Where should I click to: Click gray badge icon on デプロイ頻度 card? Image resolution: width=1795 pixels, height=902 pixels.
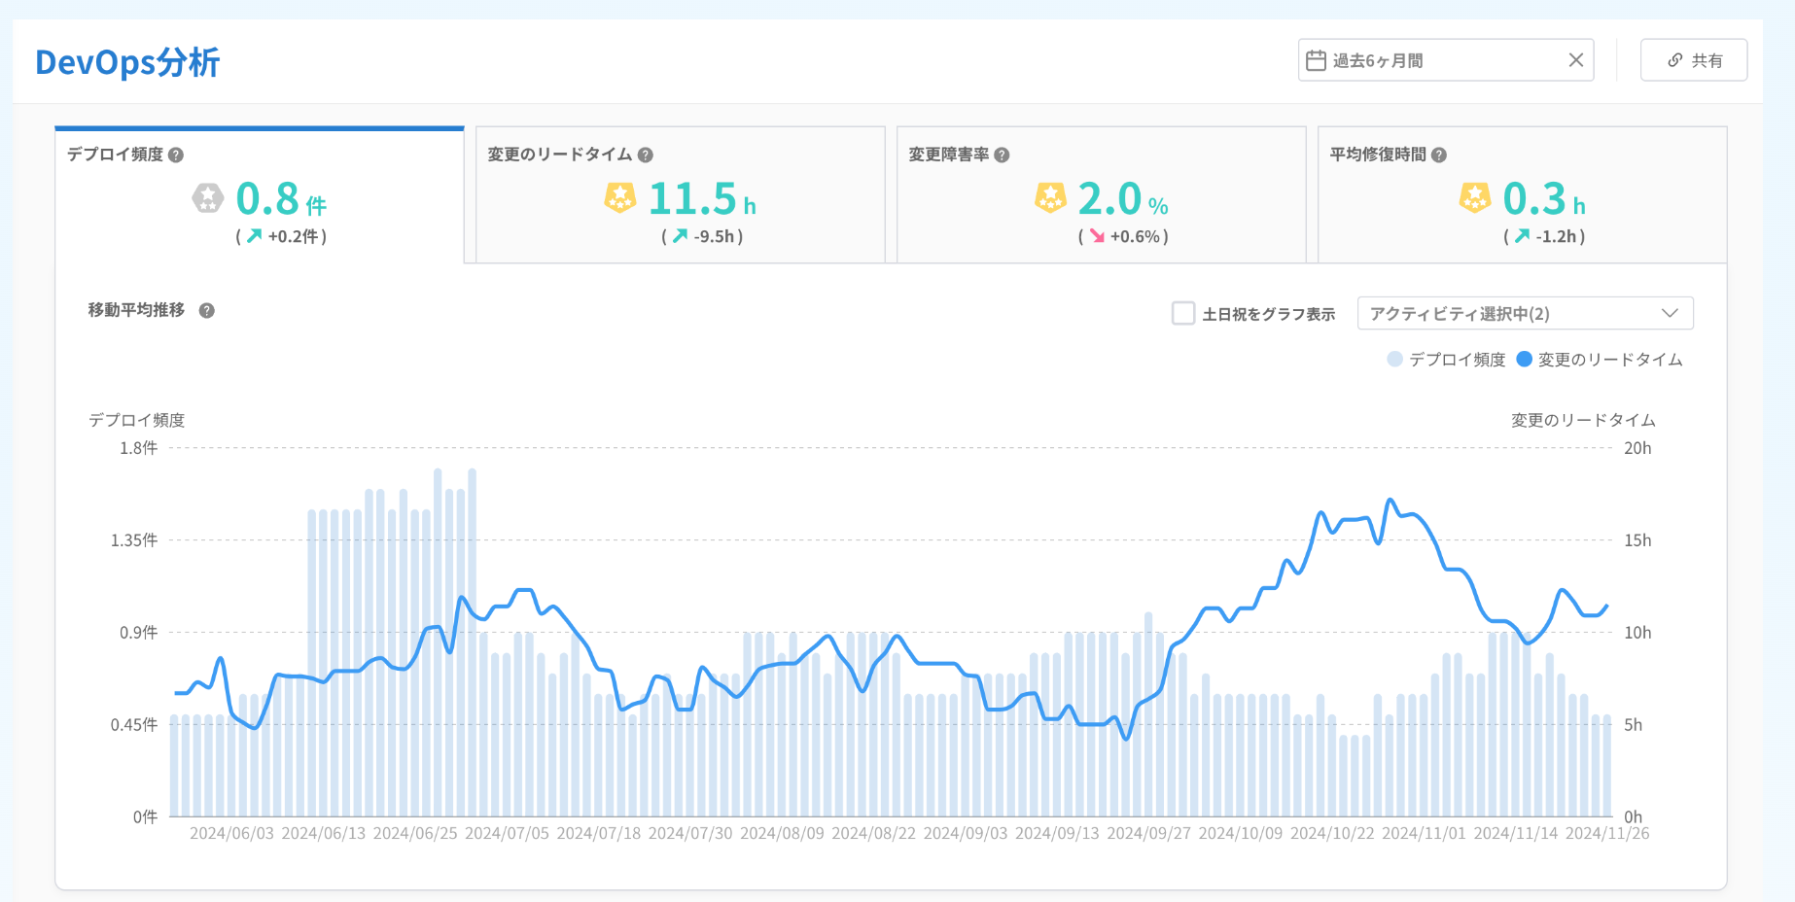point(207,198)
